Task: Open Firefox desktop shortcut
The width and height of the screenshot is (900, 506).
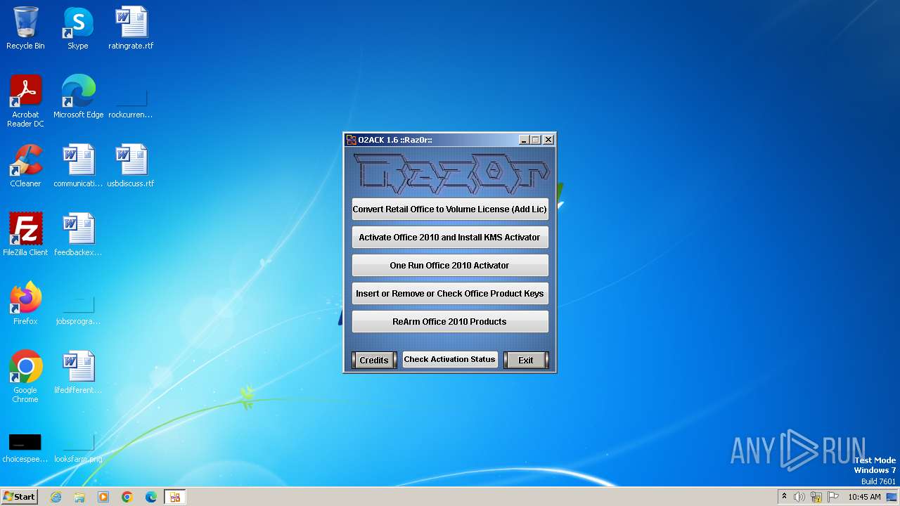Action: (25, 304)
